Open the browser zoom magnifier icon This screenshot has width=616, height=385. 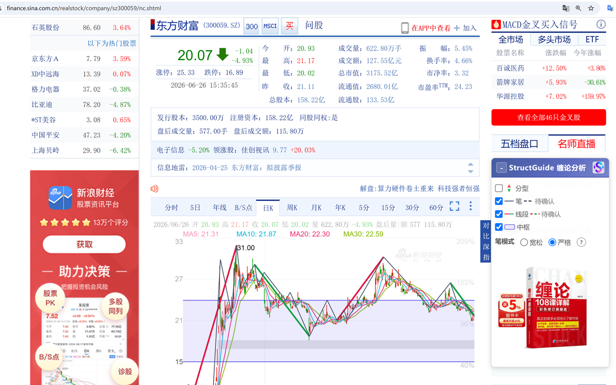coord(578,8)
